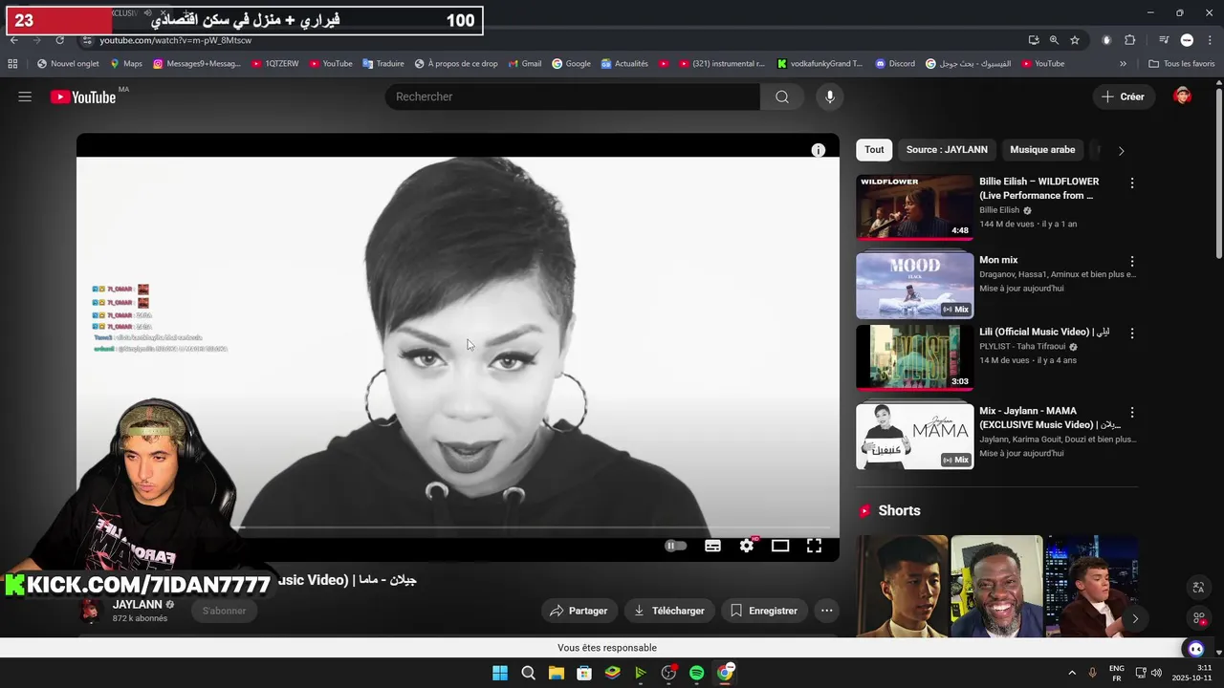The image size is (1224, 688).
Task: Open the Créer menu
Action: click(1124, 97)
